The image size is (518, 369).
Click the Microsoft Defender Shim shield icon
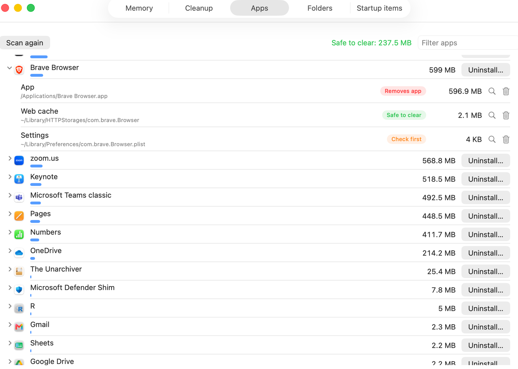(19, 289)
